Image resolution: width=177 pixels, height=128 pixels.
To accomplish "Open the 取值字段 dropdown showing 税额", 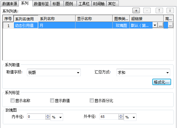I will (x=54, y=72).
